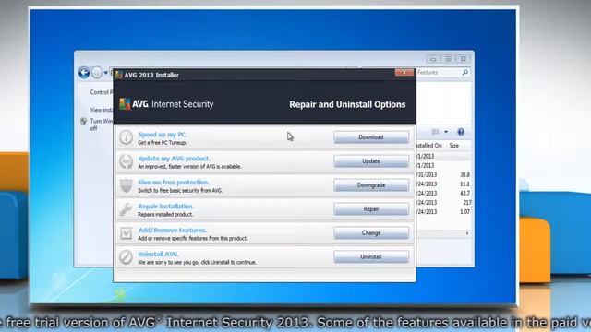Click the horizontal scrollbar right arrow
The width and height of the screenshot is (591, 332).
pyautogui.click(x=467, y=233)
